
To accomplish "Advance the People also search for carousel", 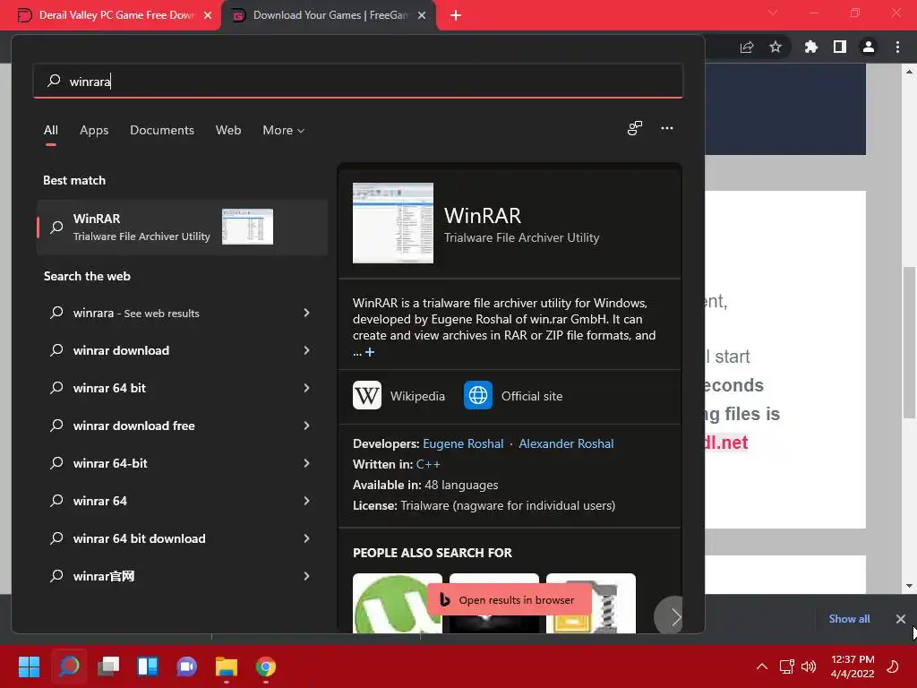I will click(x=671, y=616).
